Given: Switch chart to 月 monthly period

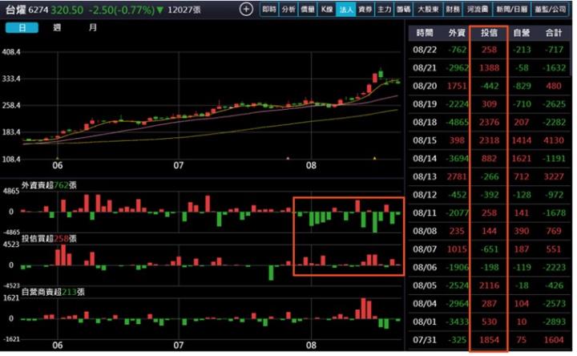Looking at the screenshot, I should click(93, 27).
